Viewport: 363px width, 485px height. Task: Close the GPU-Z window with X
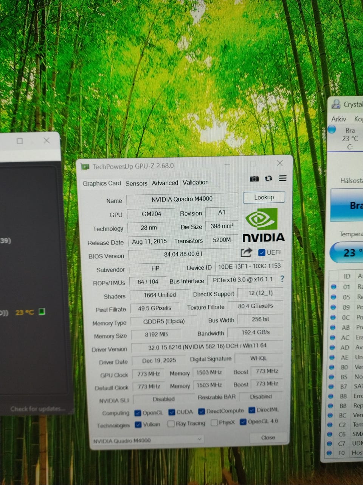coord(280,163)
